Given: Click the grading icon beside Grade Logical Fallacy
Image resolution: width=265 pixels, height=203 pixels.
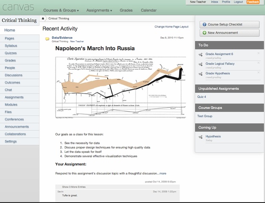Looking at the screenshot, I should pos(201,64).
